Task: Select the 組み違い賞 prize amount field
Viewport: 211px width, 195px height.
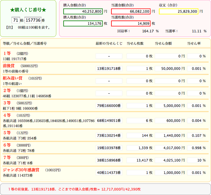Action: click(x=168, y=81)
